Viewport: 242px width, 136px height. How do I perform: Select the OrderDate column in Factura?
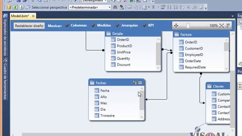click(193, 61)
